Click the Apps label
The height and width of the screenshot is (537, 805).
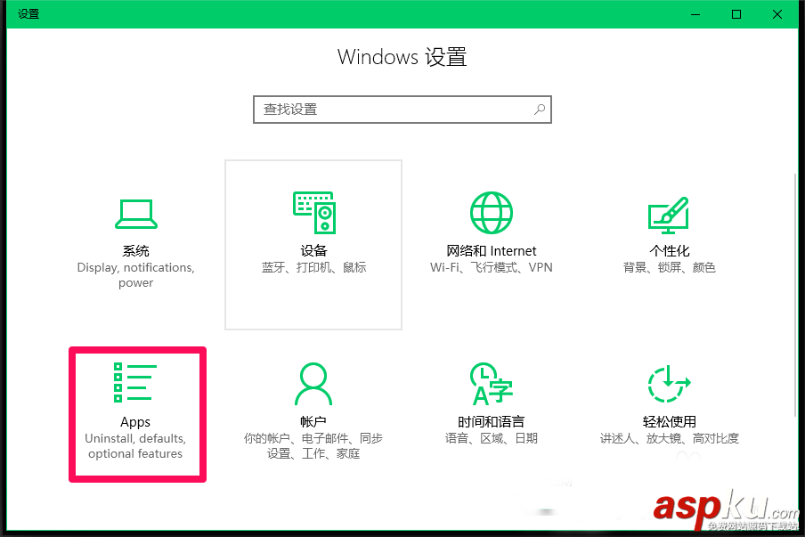(x=135, y=422)
